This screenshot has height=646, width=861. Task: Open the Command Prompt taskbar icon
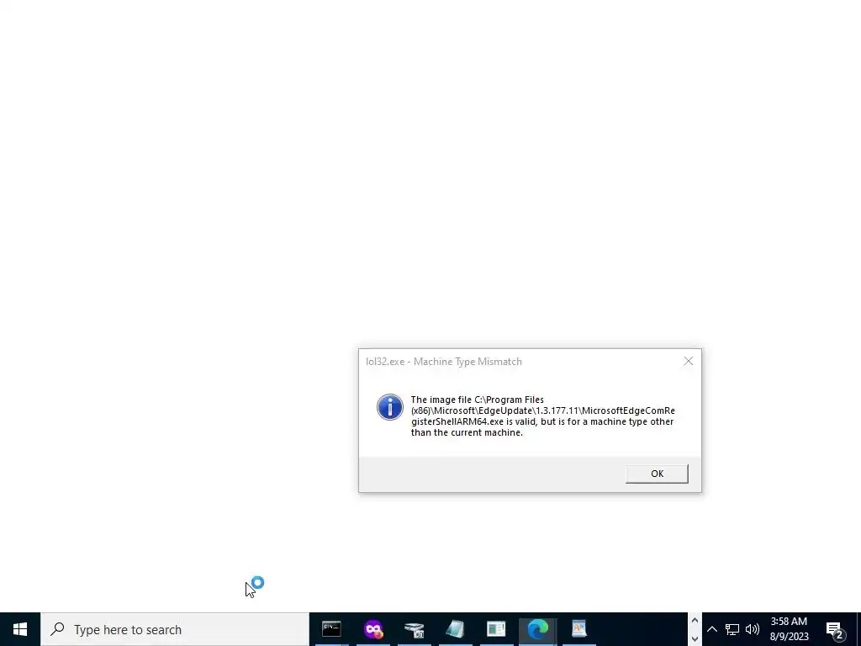(x=331, y=629)
